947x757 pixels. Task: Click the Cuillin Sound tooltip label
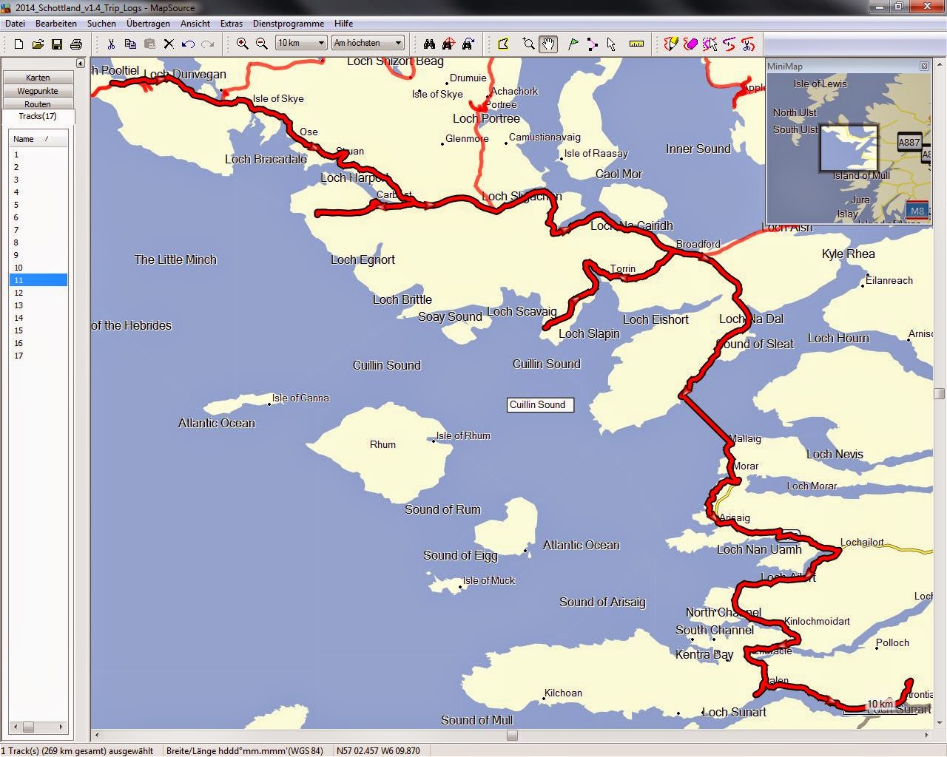540,404
